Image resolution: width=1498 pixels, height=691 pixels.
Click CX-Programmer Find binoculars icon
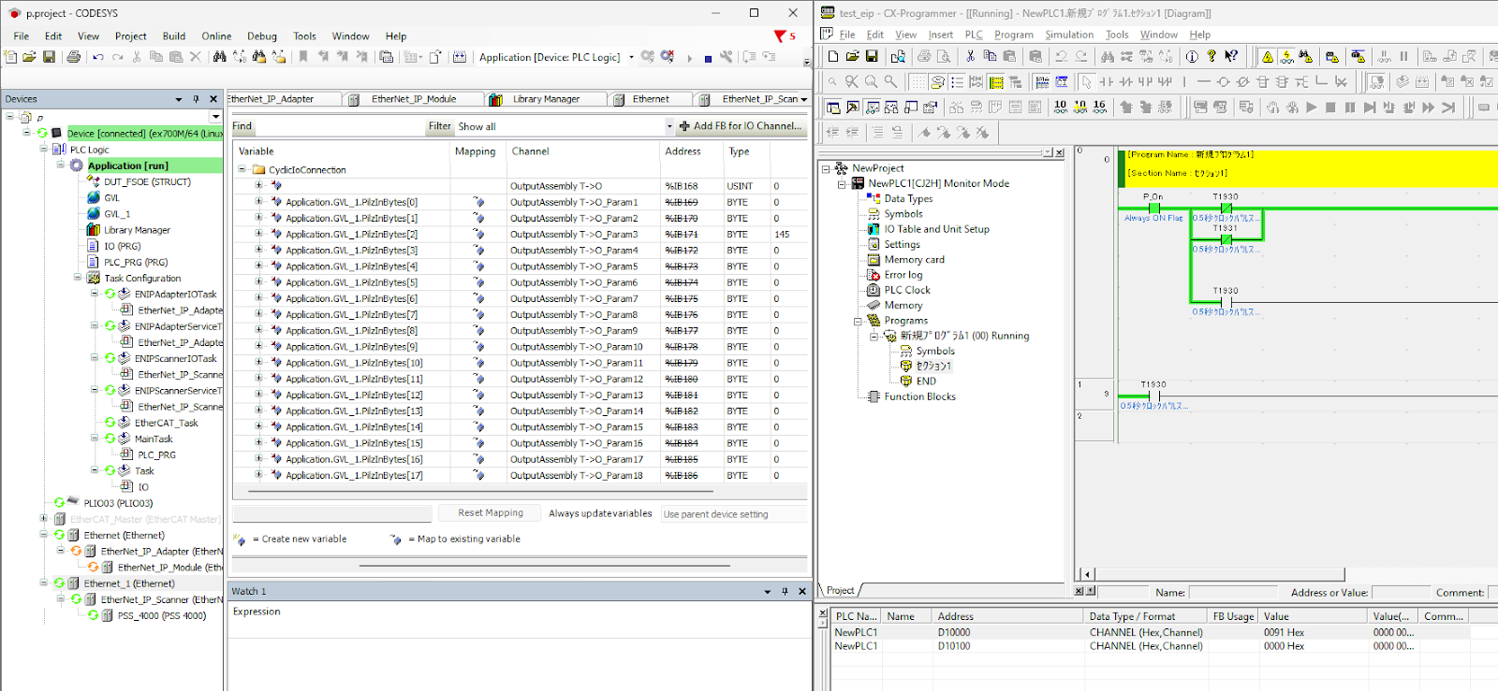tap(1108, 56)
